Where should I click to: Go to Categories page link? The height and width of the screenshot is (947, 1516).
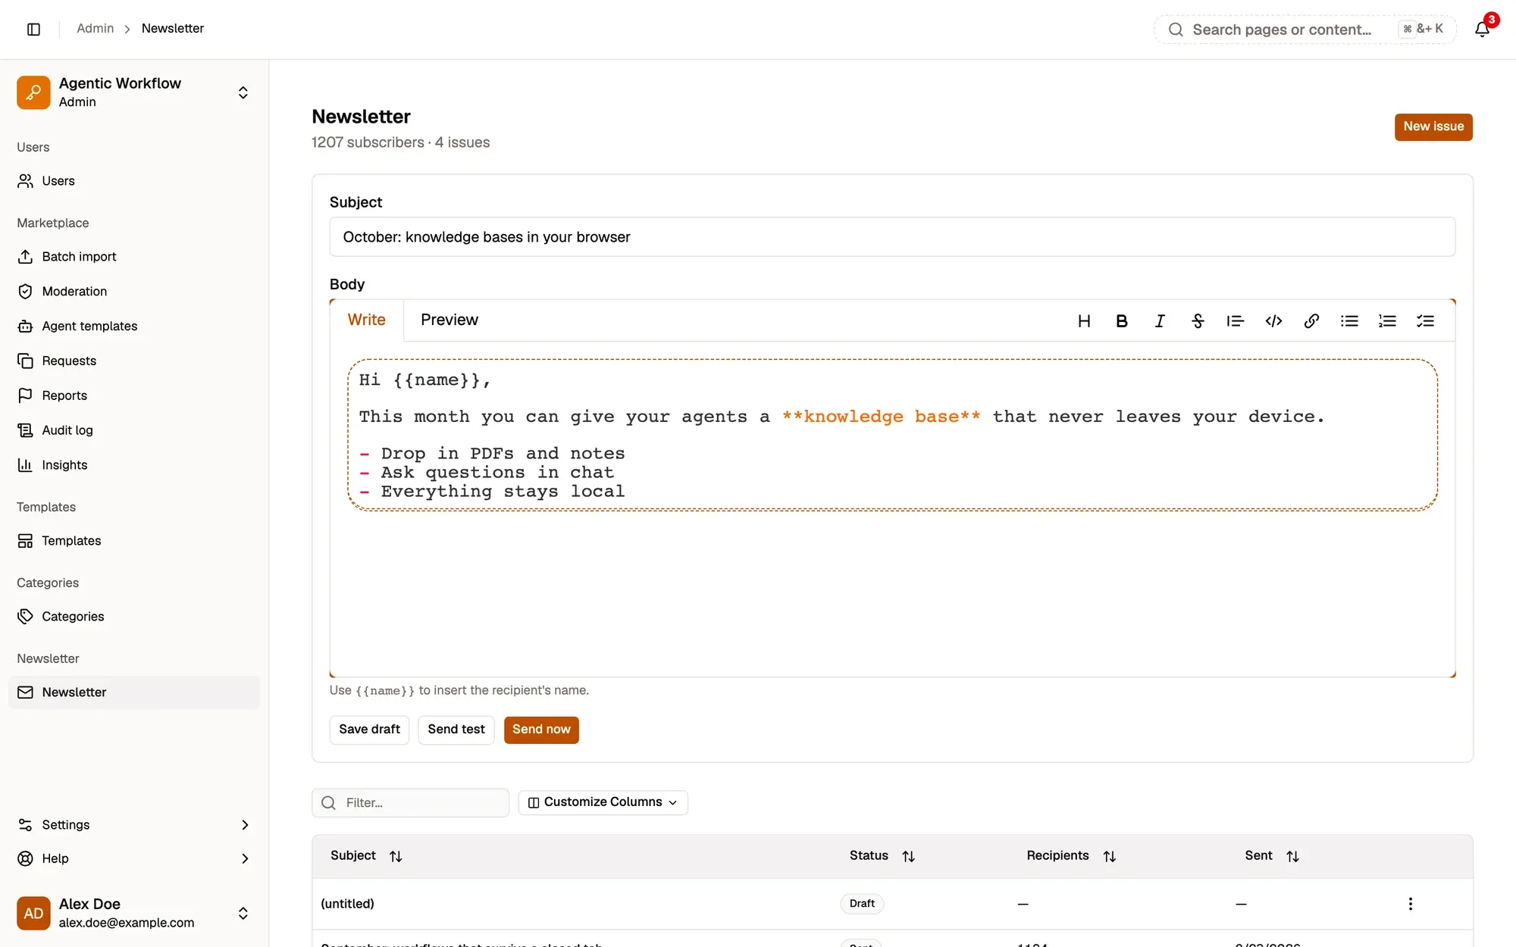pos(134,617)
